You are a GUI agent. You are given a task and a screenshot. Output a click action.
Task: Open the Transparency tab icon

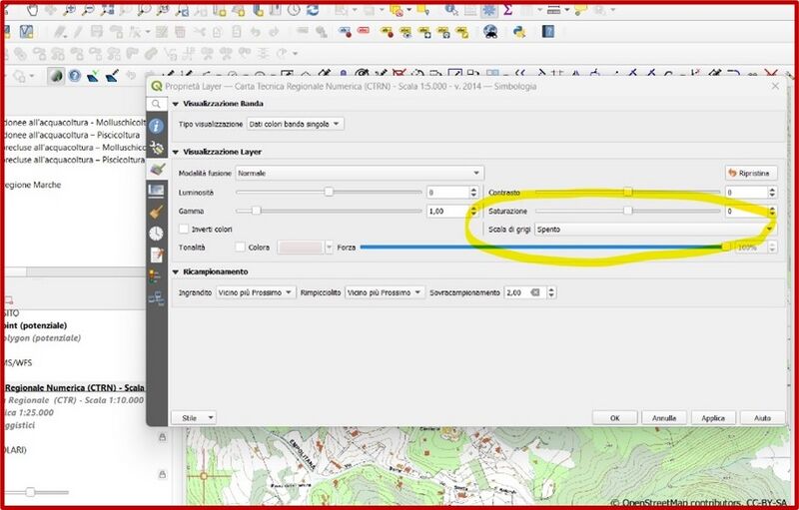(x=158, y=190)
